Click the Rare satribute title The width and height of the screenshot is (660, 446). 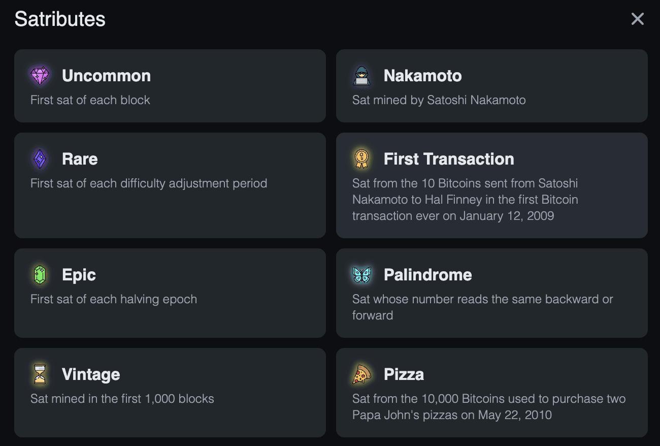coord(80,159)
